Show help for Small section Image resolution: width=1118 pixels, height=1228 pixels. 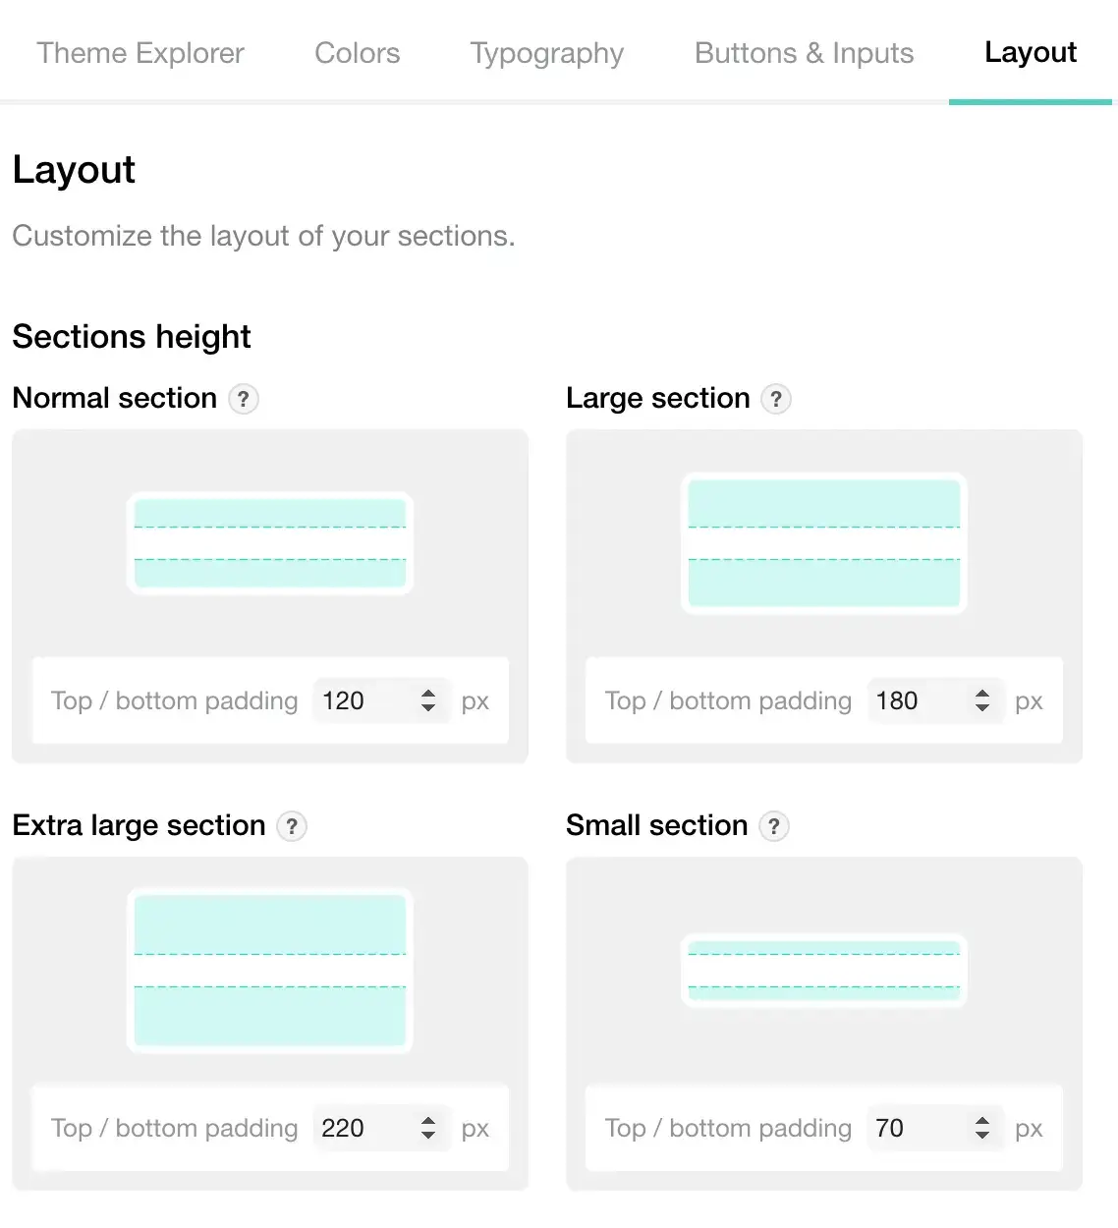click(774, 826)
